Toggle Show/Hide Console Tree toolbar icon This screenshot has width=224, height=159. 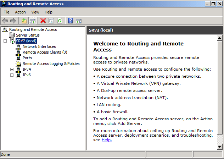coord(33,21)
